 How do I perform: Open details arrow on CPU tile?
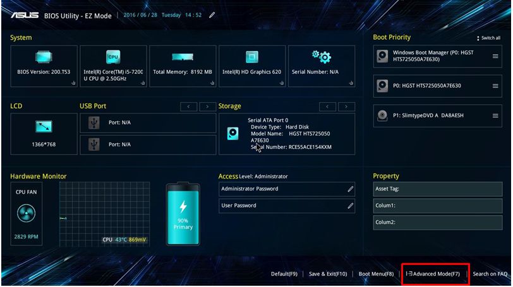tap(143, 83)
